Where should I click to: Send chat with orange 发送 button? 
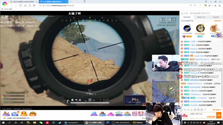click(x=219, y=115)
